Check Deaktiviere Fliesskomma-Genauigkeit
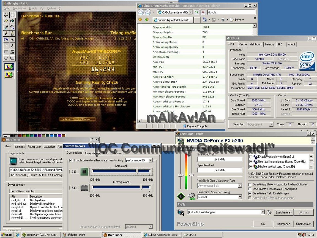The width and height of the screenshot is (317, 238). pyautogui.click(x=250, y=189)
